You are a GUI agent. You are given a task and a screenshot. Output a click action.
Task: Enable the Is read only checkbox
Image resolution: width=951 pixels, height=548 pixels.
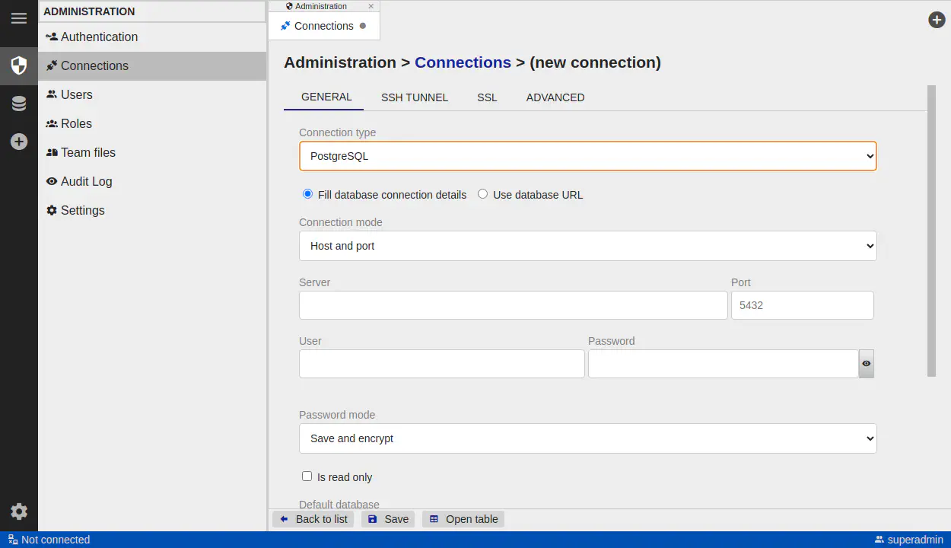click(307, 476)
